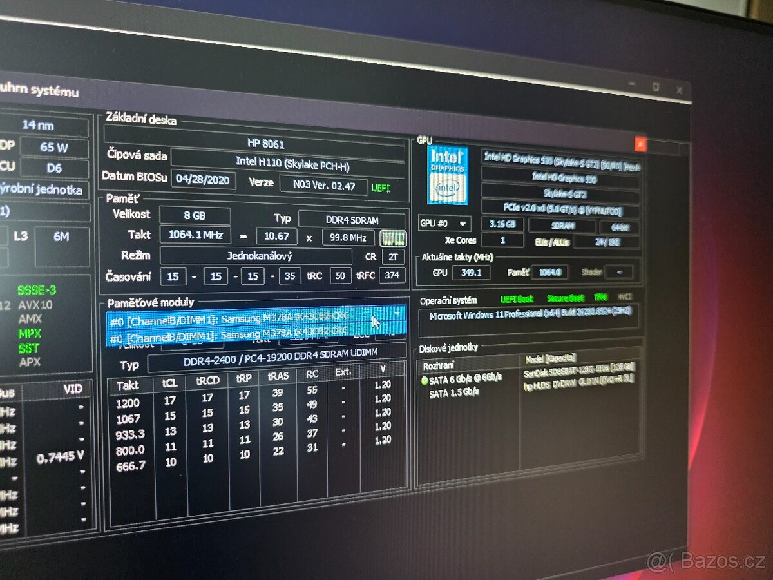Screen dimensions: 773x580
Task: Click the Skylake-S GT2 codename field
Action: [560, 193]
